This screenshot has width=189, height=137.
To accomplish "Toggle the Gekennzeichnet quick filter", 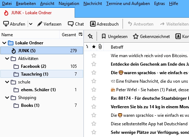I will [151, 36].
